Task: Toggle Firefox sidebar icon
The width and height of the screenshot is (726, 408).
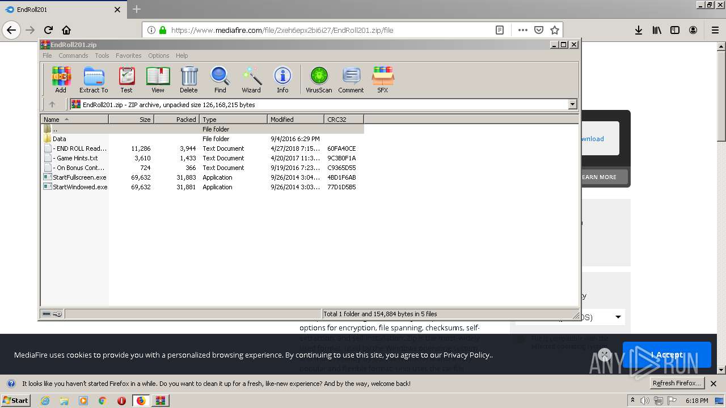Action: (x=675, y=30)
